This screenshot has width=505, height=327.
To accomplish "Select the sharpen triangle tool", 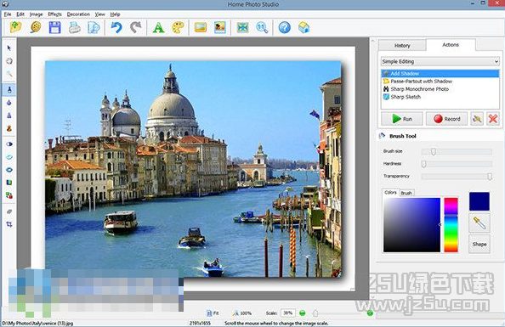I will [9, 116].
